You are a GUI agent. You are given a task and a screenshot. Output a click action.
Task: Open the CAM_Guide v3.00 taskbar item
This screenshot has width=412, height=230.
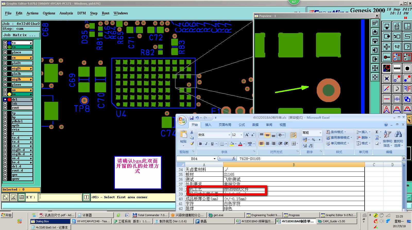337,221
